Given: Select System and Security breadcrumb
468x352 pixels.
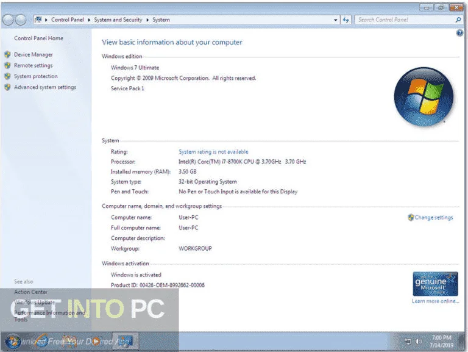Looking at the screenshot, I should click(x=118, y=20).
